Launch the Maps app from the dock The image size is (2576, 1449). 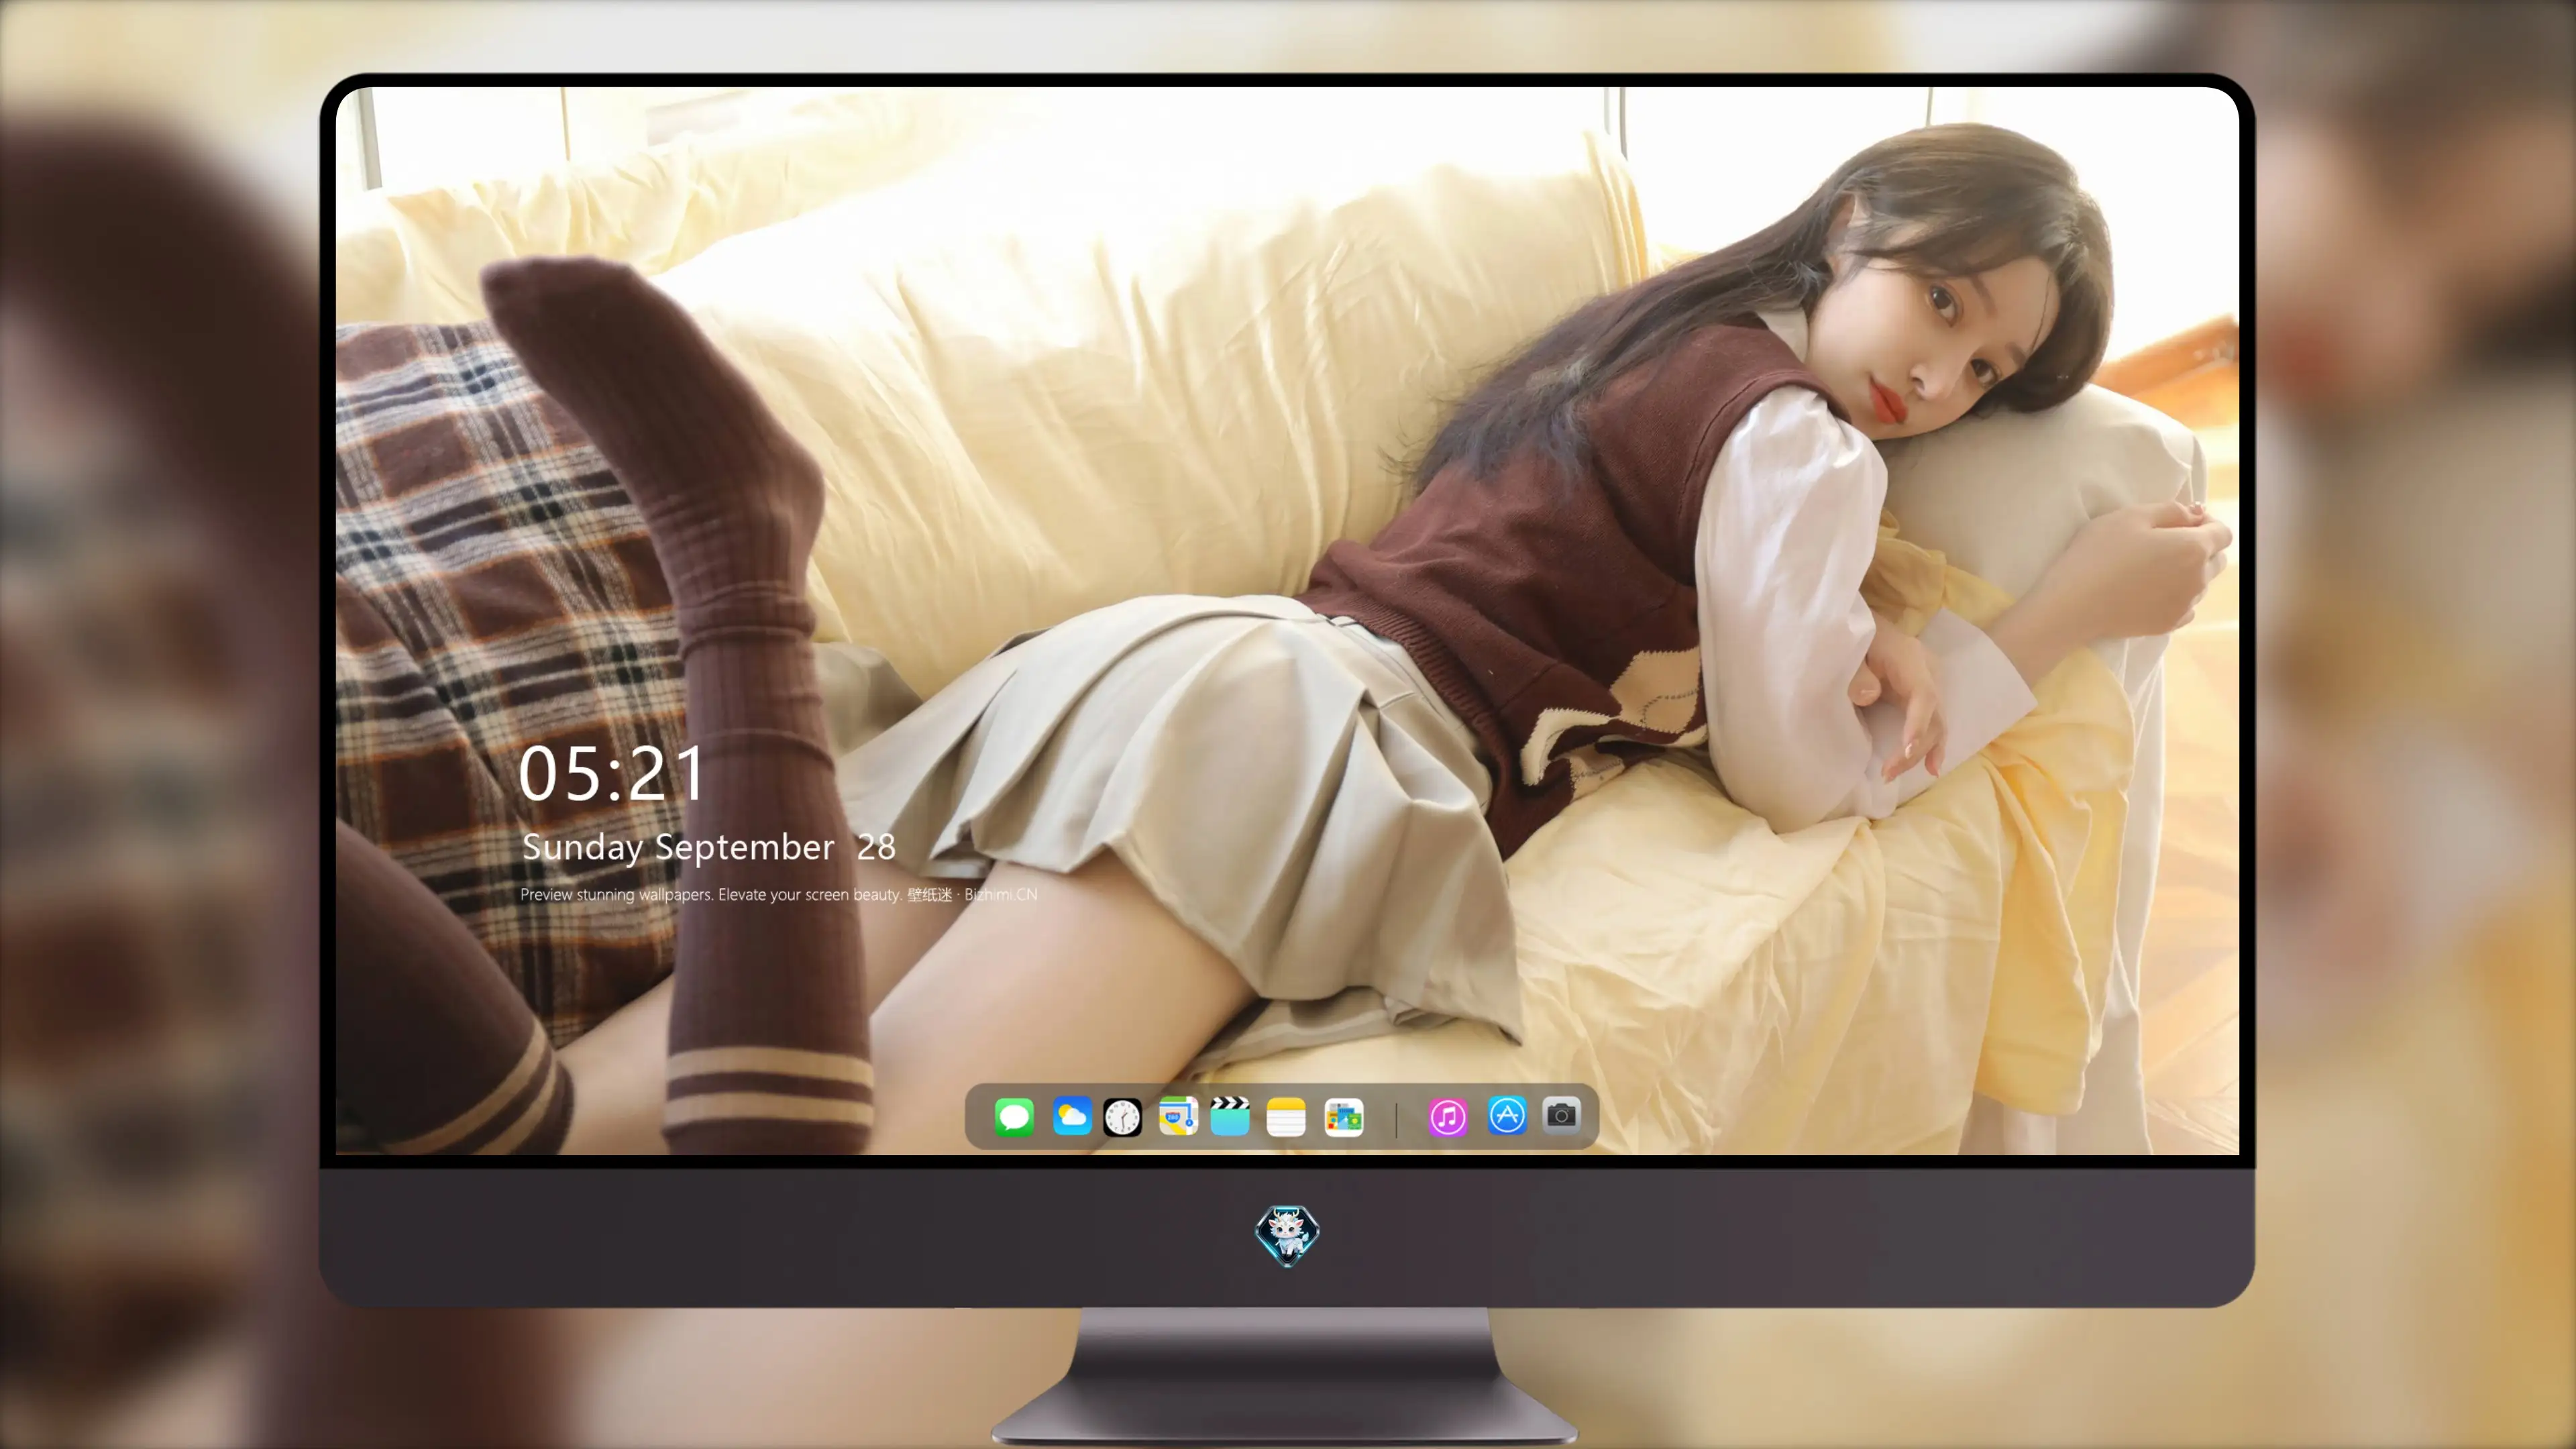click(1178, 1117)
